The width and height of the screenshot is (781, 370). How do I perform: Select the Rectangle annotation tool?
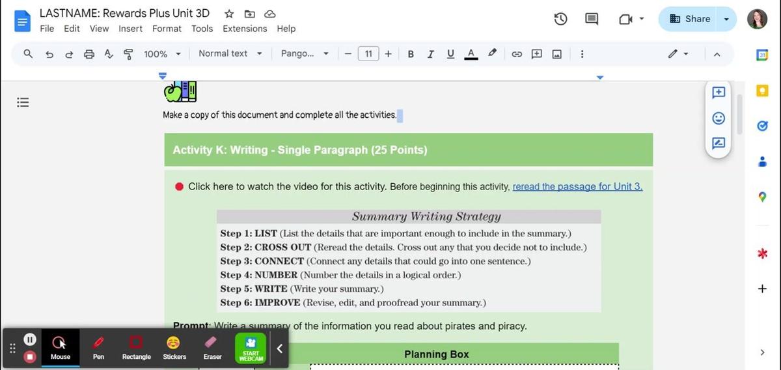pos(136,348)
